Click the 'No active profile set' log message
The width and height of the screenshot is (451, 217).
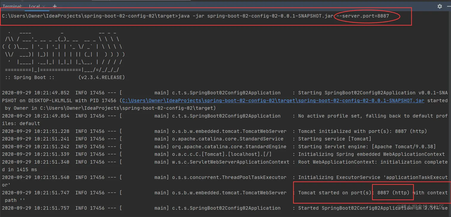point(373,116)
